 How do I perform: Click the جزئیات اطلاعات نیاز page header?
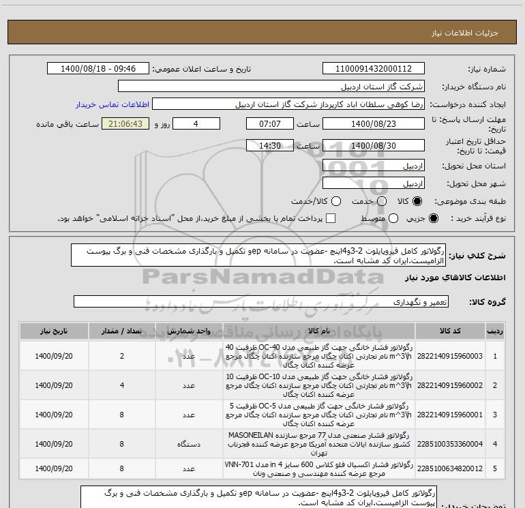(465, 33)
